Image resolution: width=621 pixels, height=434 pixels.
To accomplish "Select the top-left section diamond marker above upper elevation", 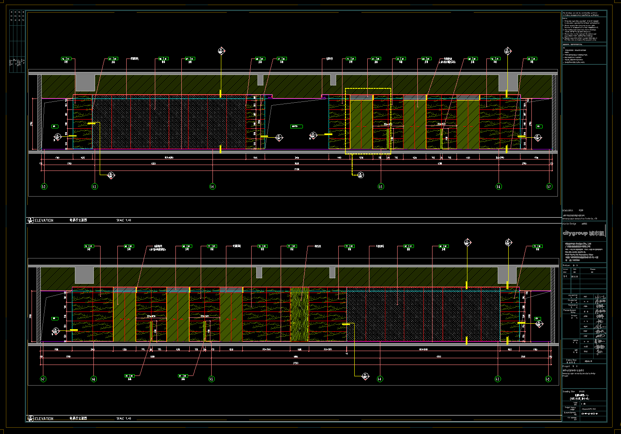I will (221, 51).
